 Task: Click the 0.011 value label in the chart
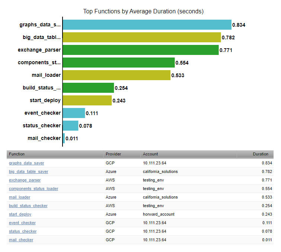point(72,138)
